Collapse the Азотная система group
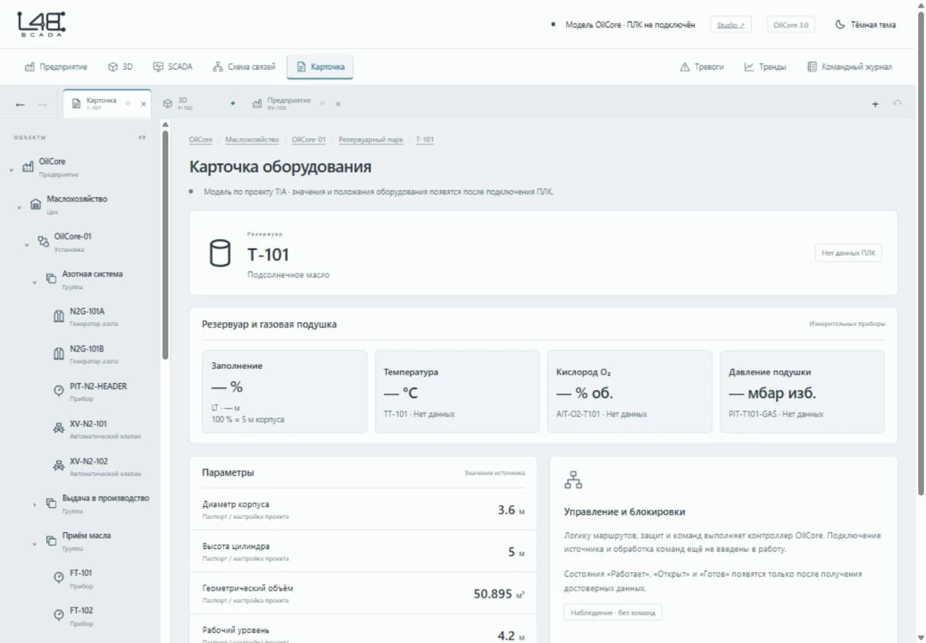The width and height of the screenshot is (926, 643). click(34, 283)
